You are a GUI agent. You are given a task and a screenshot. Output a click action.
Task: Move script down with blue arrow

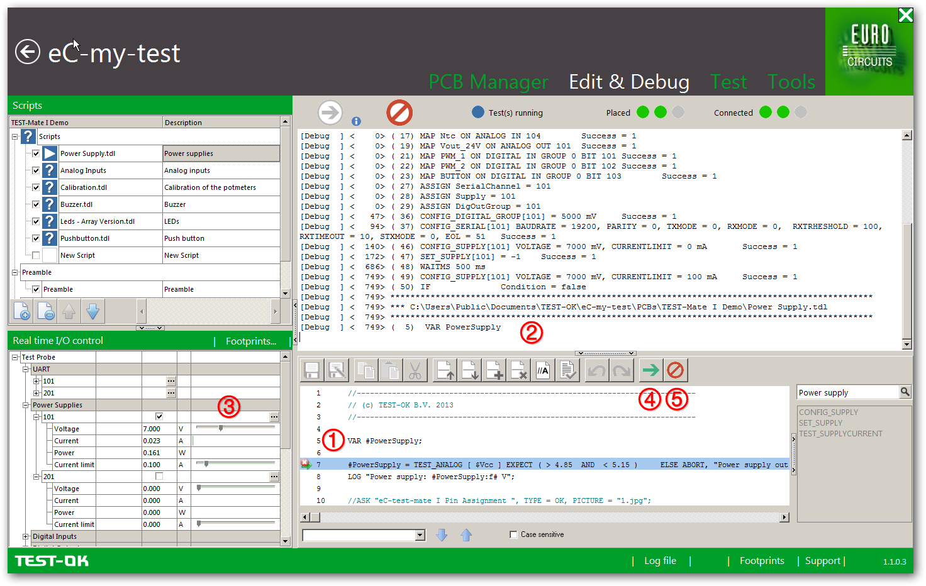coord(93,311)
